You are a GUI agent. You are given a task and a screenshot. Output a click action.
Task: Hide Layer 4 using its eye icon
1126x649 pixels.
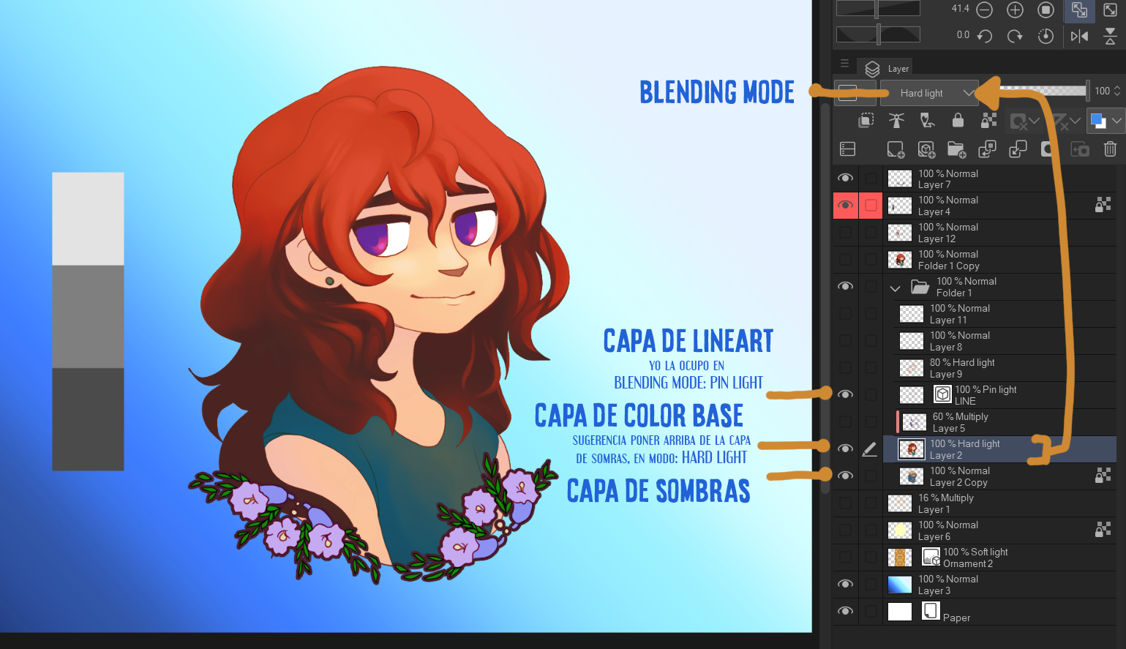(x=845, y=206)
